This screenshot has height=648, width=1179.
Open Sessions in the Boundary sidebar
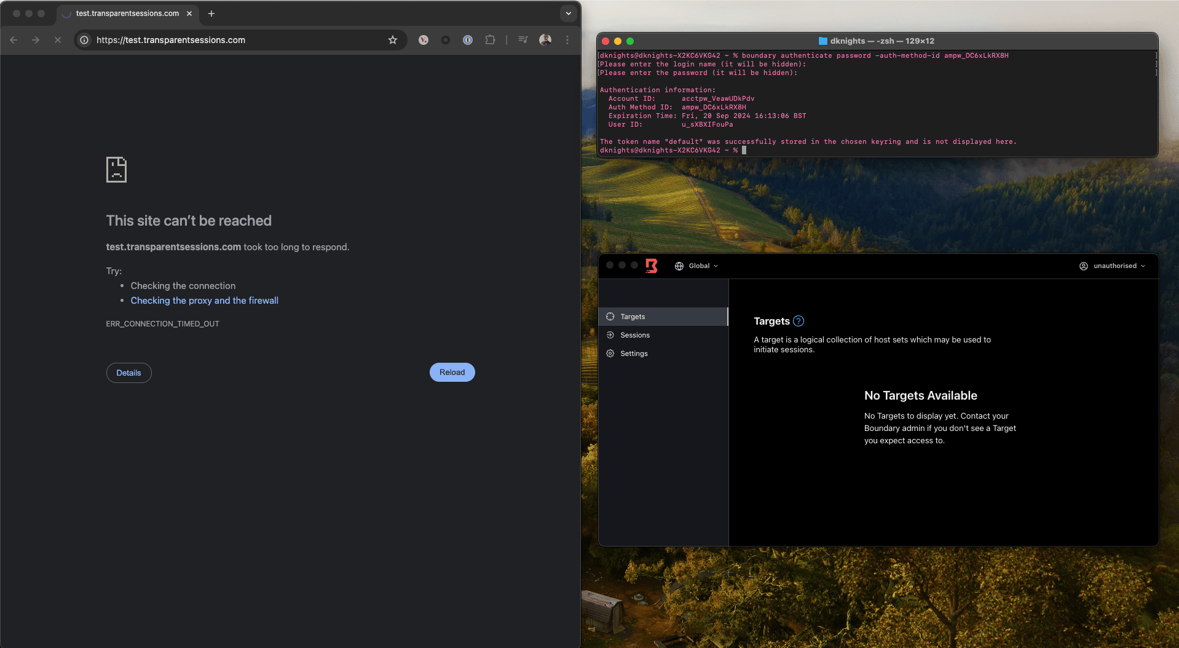pyautogui.click(x=634, y=335)
